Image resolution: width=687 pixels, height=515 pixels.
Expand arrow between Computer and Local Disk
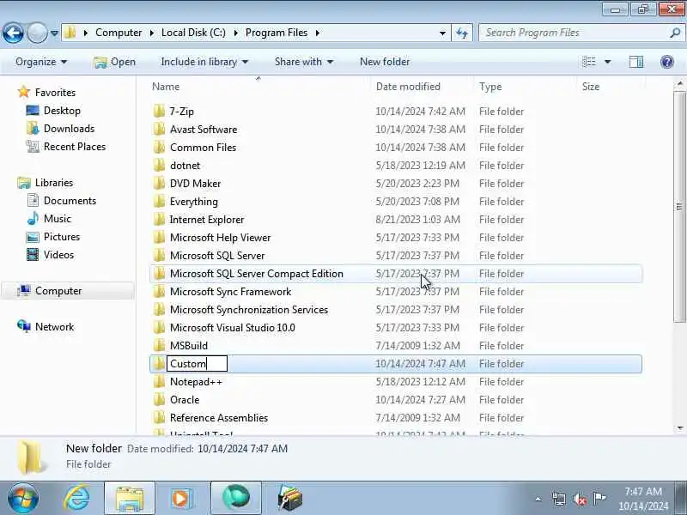(152, 33)
